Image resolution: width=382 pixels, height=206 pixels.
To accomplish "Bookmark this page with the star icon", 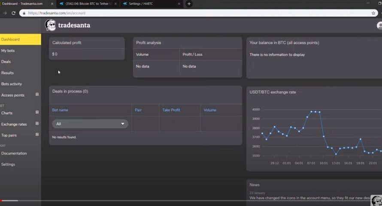I will pyautogui.click(x=373, y=13).
